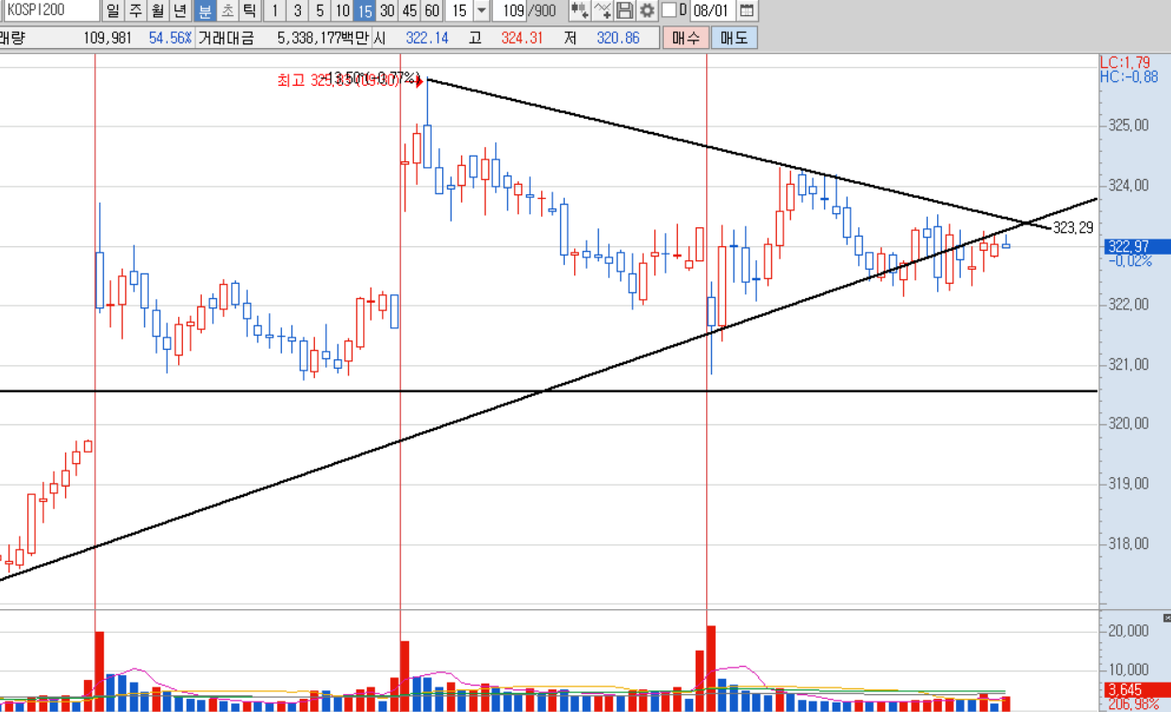
Task: Click the add trendline drawing icon
Action: [602, 10]
